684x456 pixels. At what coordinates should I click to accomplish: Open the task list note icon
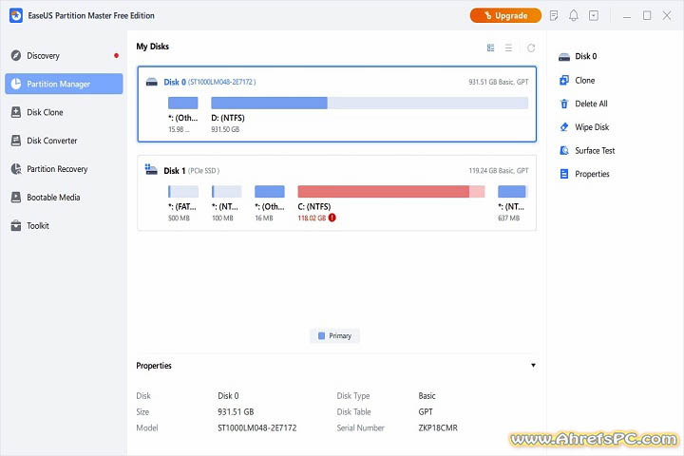[x=554, y=16]
